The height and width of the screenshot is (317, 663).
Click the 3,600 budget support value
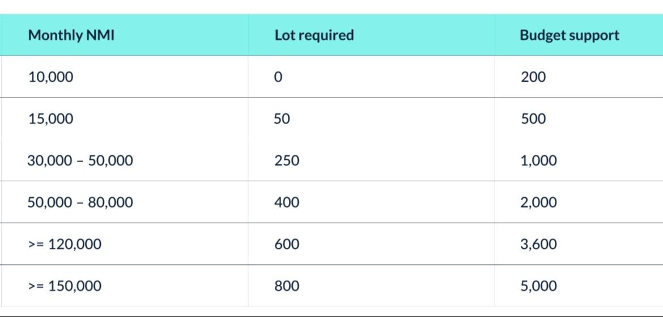(538, 244)
